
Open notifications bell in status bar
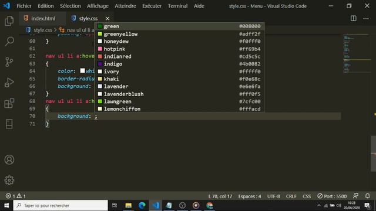367,196
